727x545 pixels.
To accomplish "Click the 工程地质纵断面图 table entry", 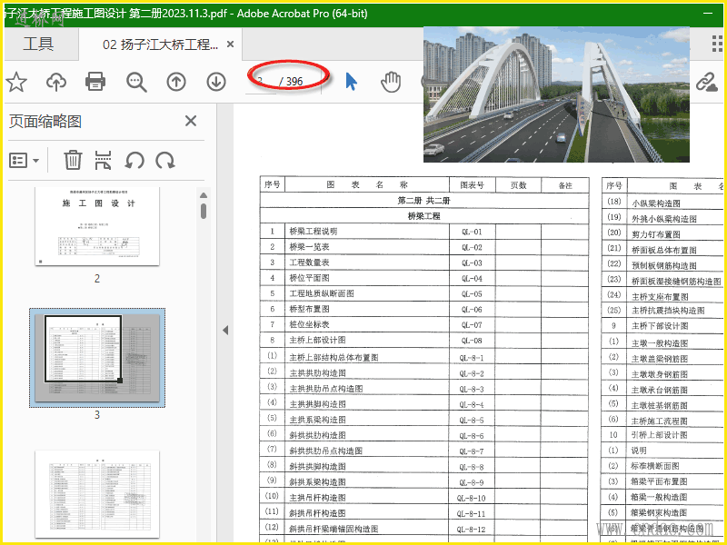I will click(322, 293).
